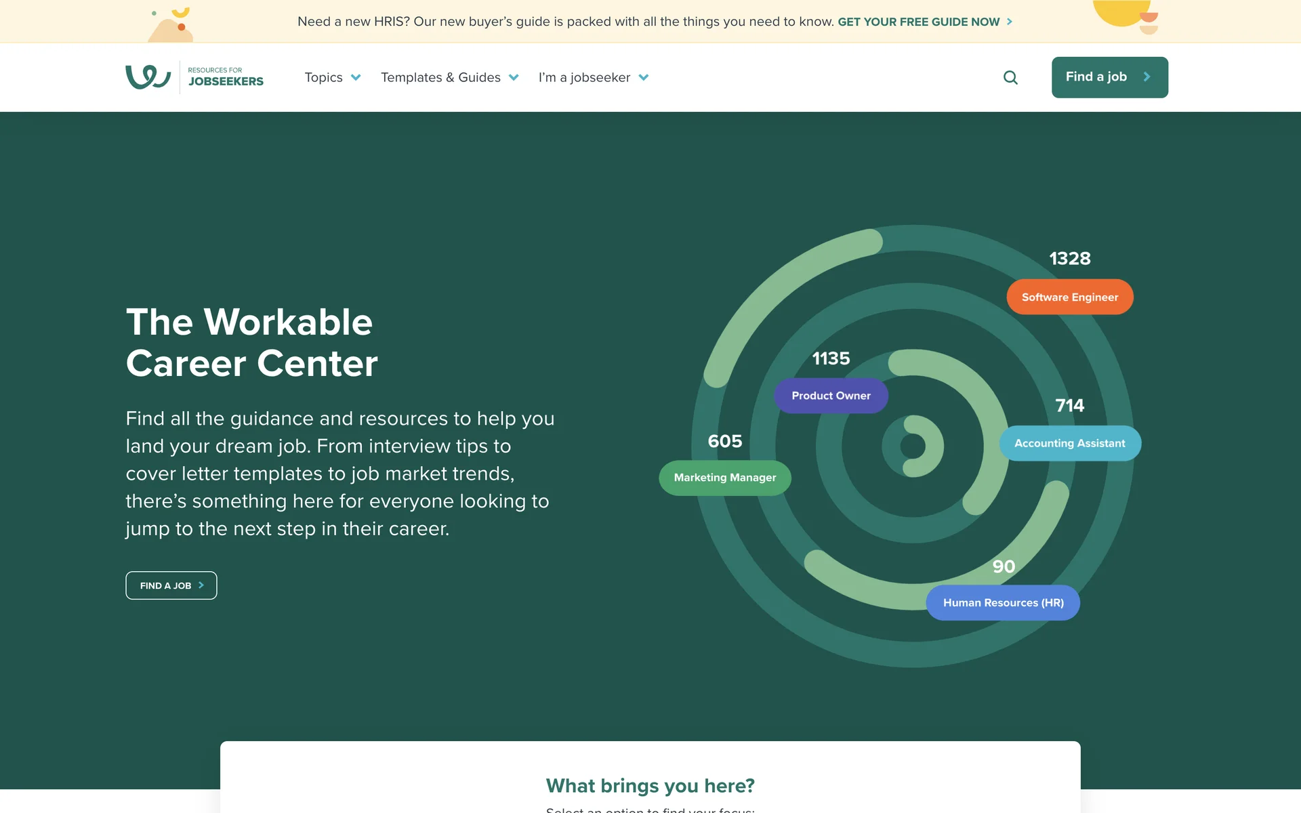
Task: Click the arrow inside the outlined FIND A JOB button
Action: pyautogui.click(x=201, y=585)
